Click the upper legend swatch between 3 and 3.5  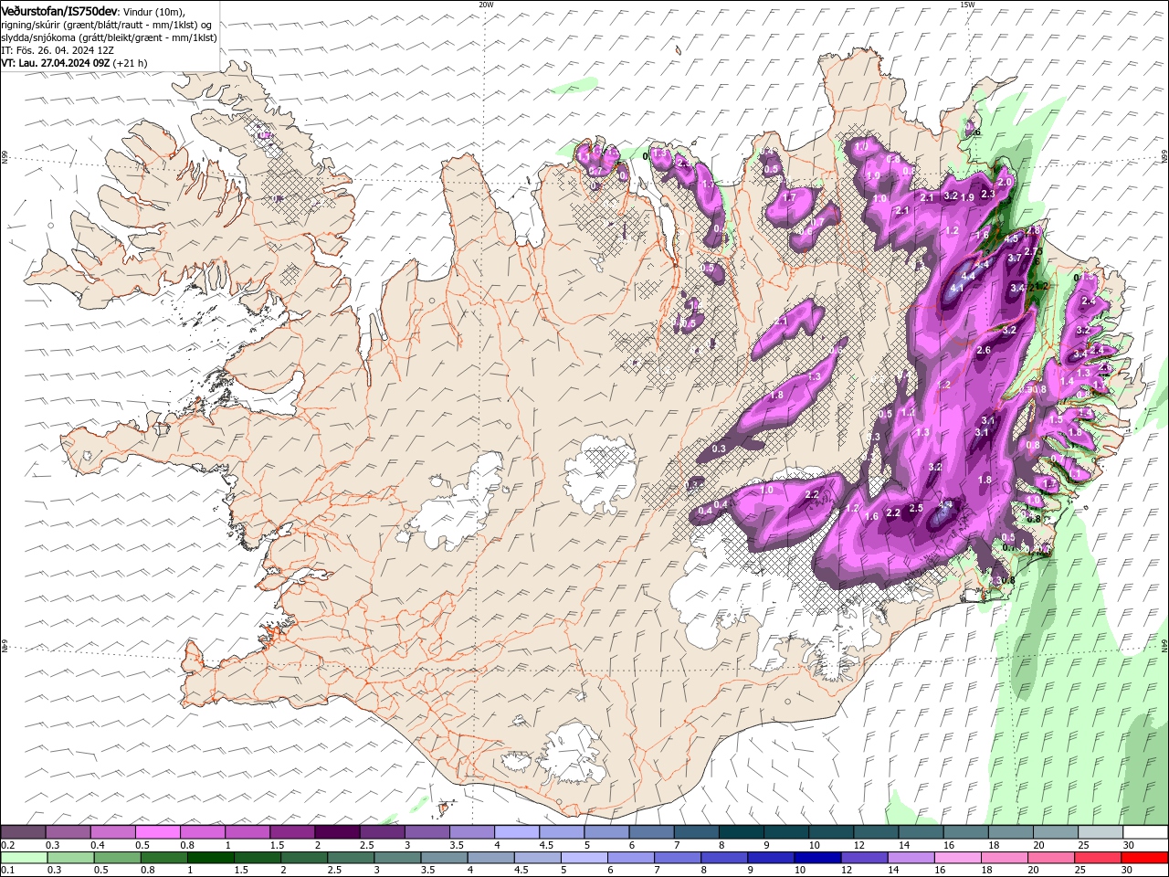point(427,832)
